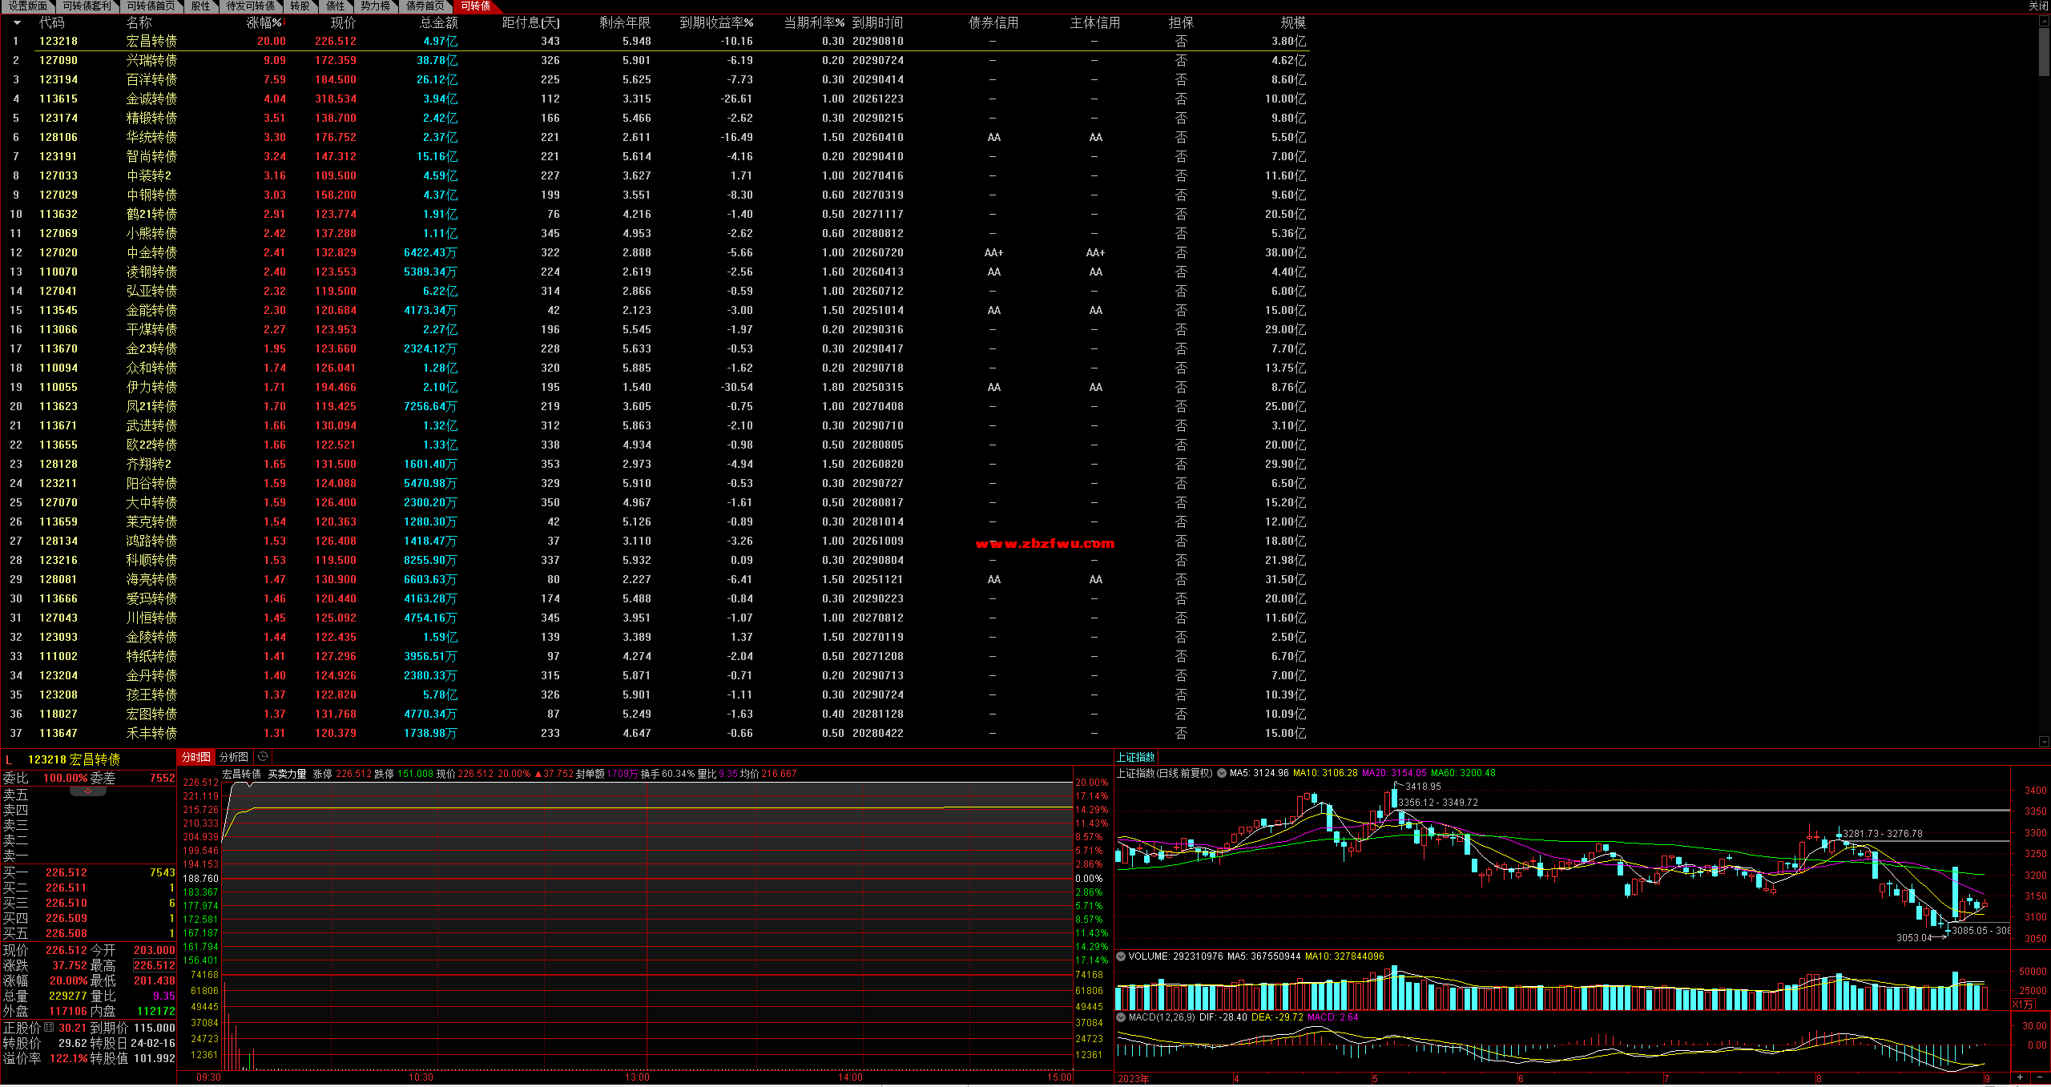
Task: Click the 买卖力量 label on intraday chart
Action: pos(287,774)
